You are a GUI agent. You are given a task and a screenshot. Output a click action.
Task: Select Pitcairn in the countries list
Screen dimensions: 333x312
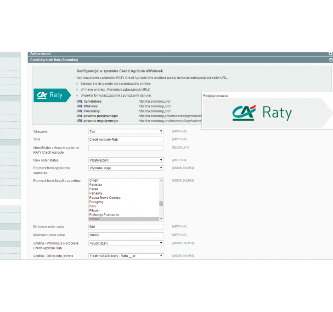pyautogui.click(x=124, y=211)
